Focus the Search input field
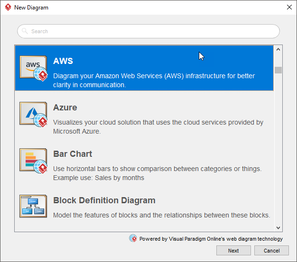 click(x=152, y=31)
